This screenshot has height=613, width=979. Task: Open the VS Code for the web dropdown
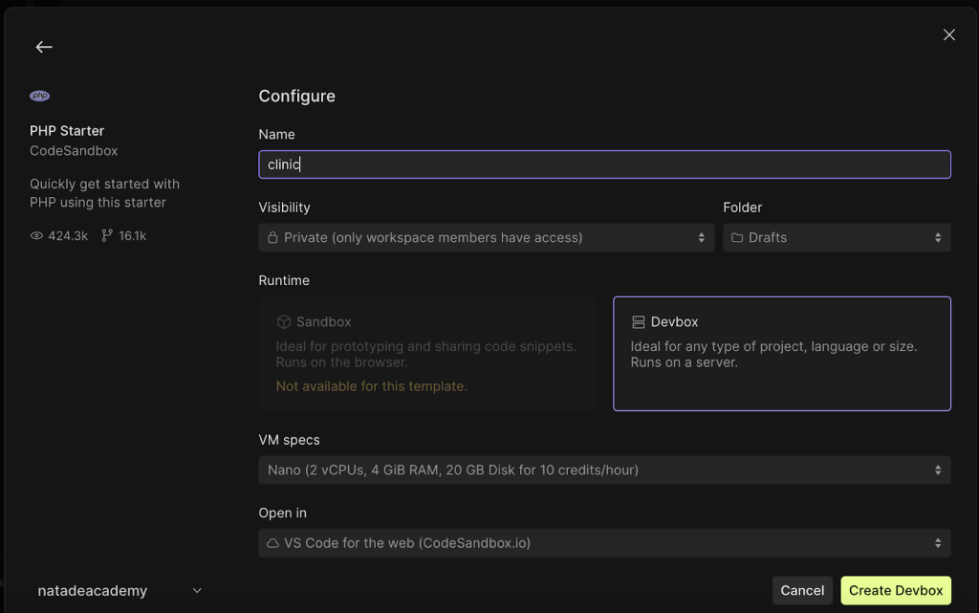(604, 543)
